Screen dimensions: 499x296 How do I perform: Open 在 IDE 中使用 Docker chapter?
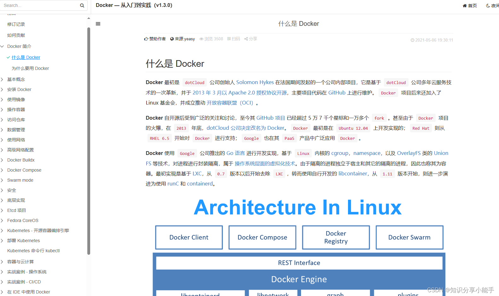click(29, 292)
